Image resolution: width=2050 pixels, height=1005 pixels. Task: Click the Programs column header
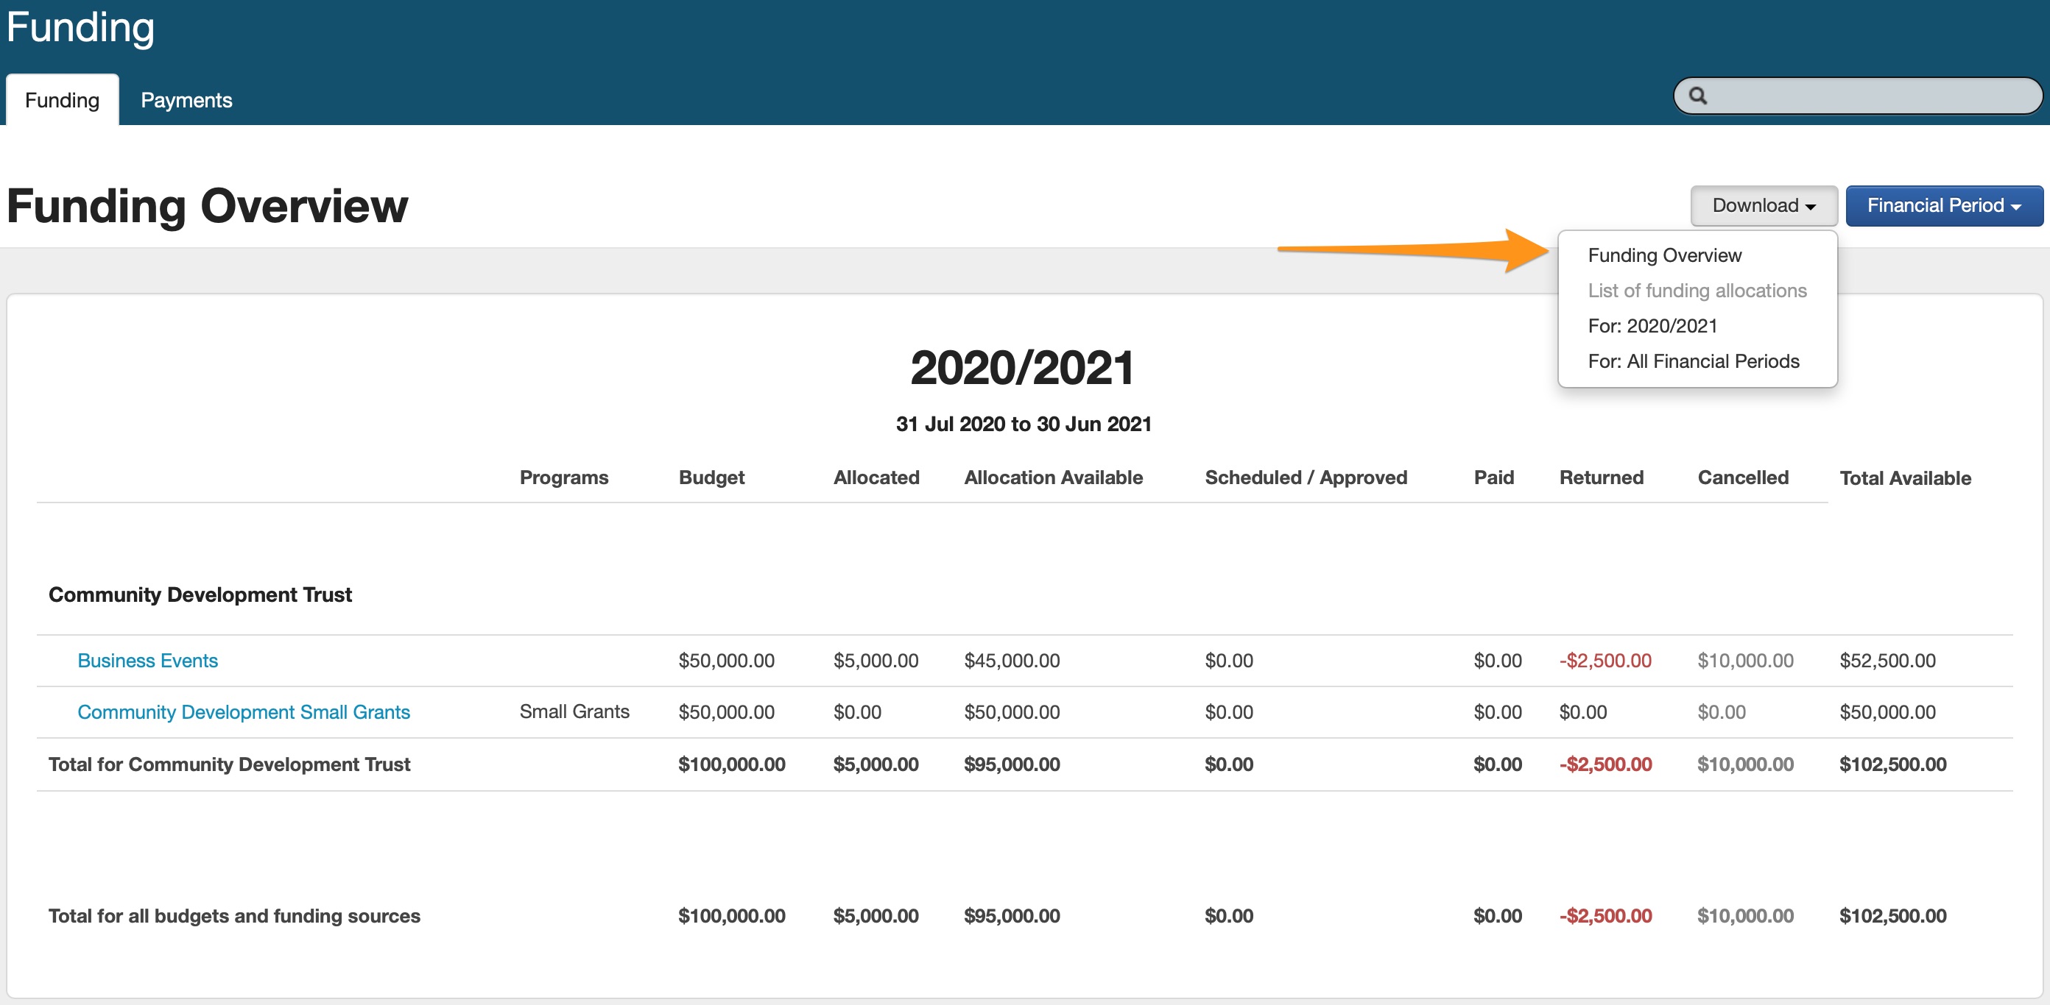point(563,477)
